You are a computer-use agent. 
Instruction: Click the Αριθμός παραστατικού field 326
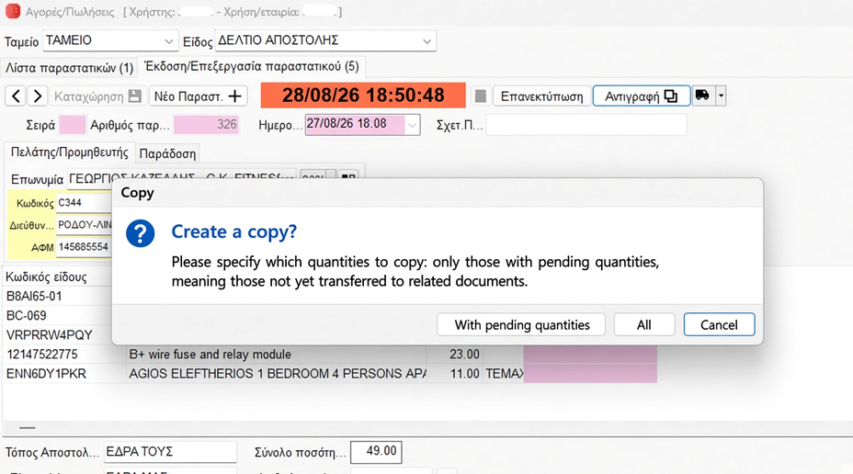206,125
